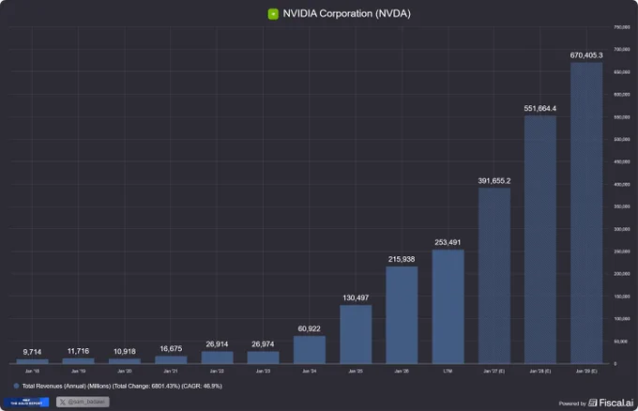The width and height of the screenshot is (638, 411).
Task: Click the Total Revenues (Annual) legend text
Action: click(x=122, y=386)
